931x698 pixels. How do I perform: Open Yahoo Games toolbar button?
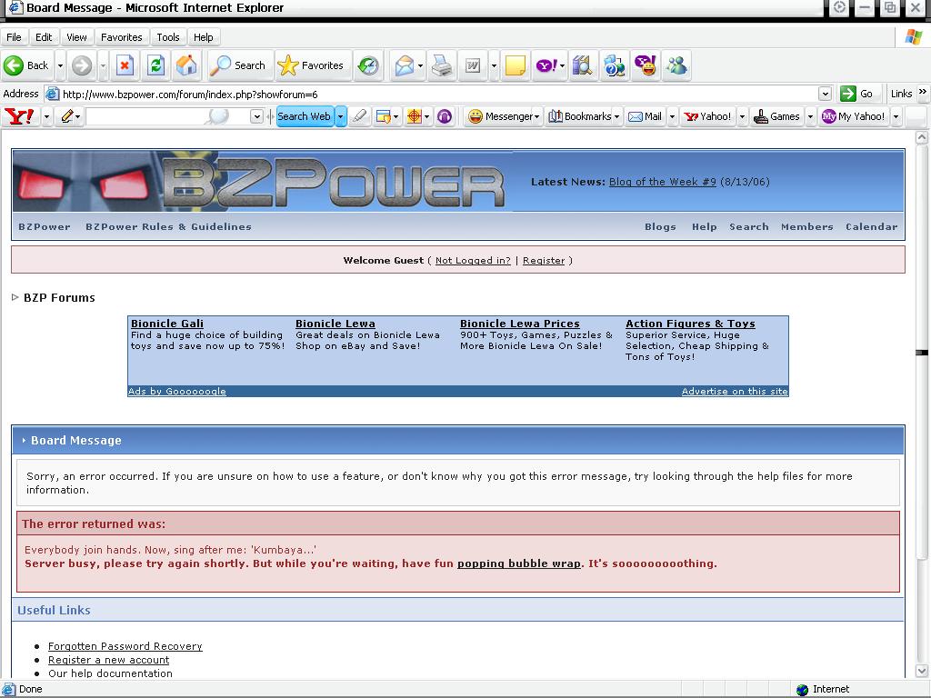777,116
